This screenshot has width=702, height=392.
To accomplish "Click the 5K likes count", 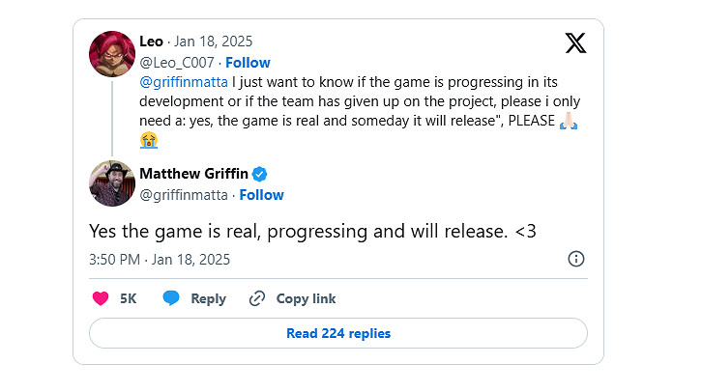I will 128,298.
